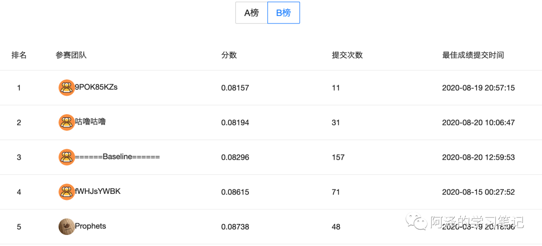Click the 排名 column header

pyautogui.click(x=19, y=55)
